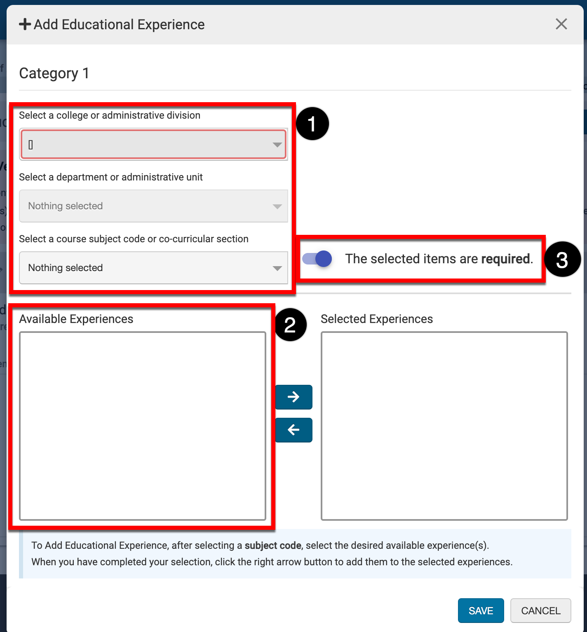
Task: Click the Category 1 heading
Action: 54,73
